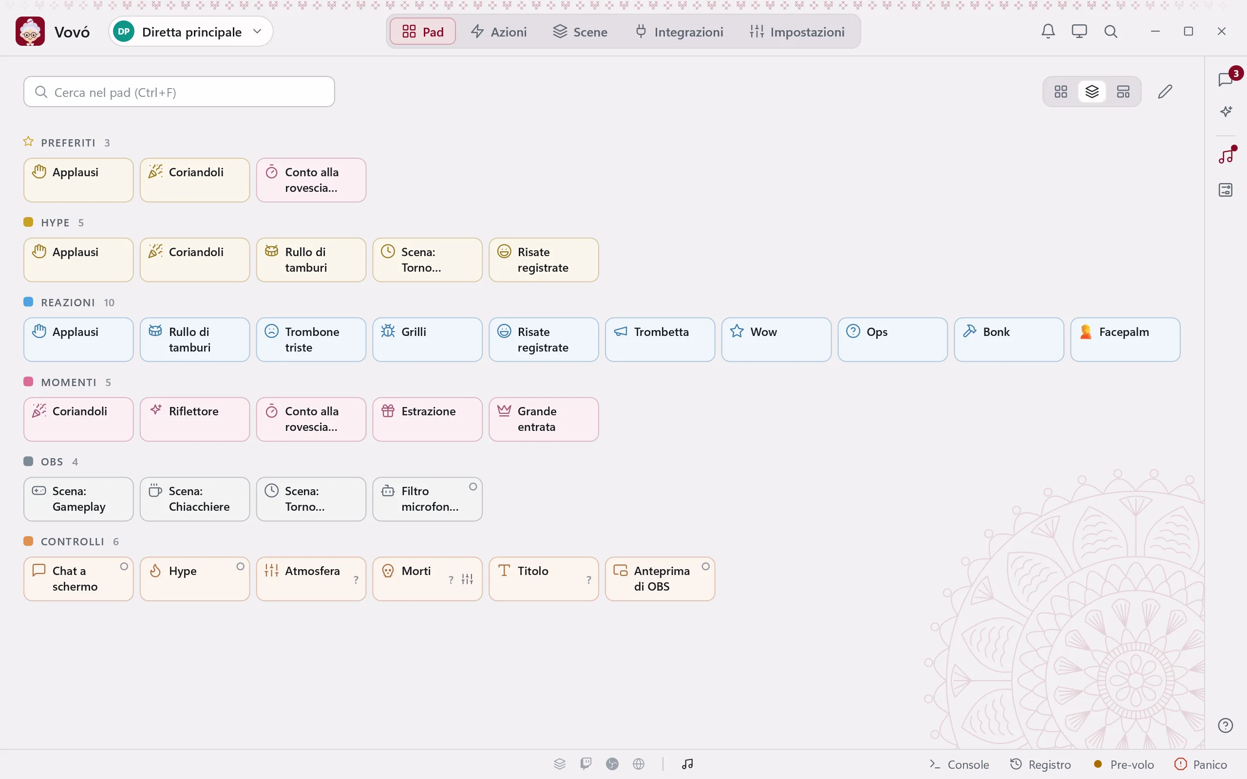The height and width of the screenshot is (779, 1247).
Task: Collapse the CONTROLLI section header
Action: click(71, 541)
